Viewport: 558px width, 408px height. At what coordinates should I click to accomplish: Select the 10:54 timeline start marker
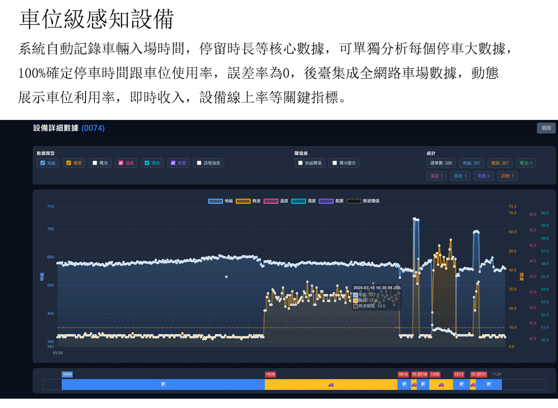67,374
